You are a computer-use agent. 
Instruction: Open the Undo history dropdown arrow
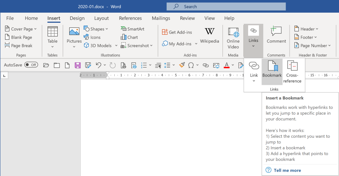[x=105, y=65]
